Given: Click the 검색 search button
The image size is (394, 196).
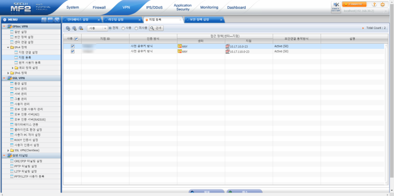Looking at the screenshot, I should point(156,29).
